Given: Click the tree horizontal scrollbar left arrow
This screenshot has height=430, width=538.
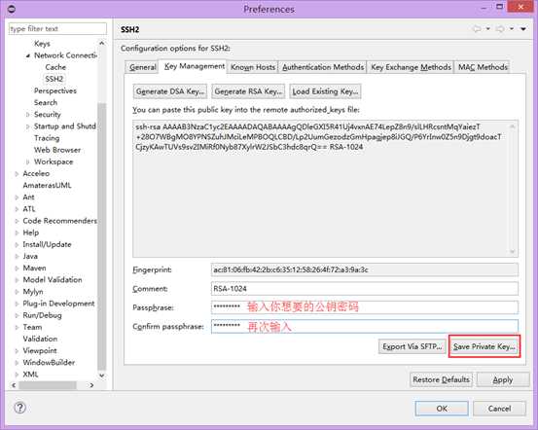Looking at the screenshot, I should coord(14,385).
